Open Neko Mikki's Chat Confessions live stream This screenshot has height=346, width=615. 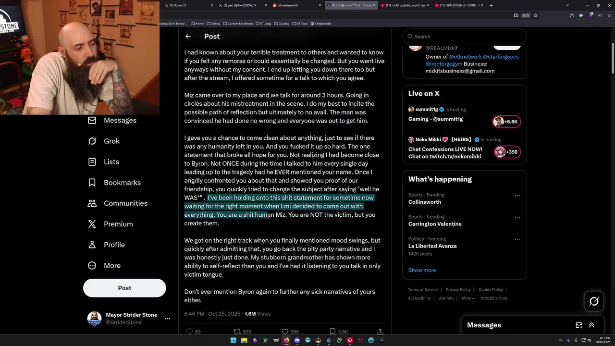coord(445,153)
